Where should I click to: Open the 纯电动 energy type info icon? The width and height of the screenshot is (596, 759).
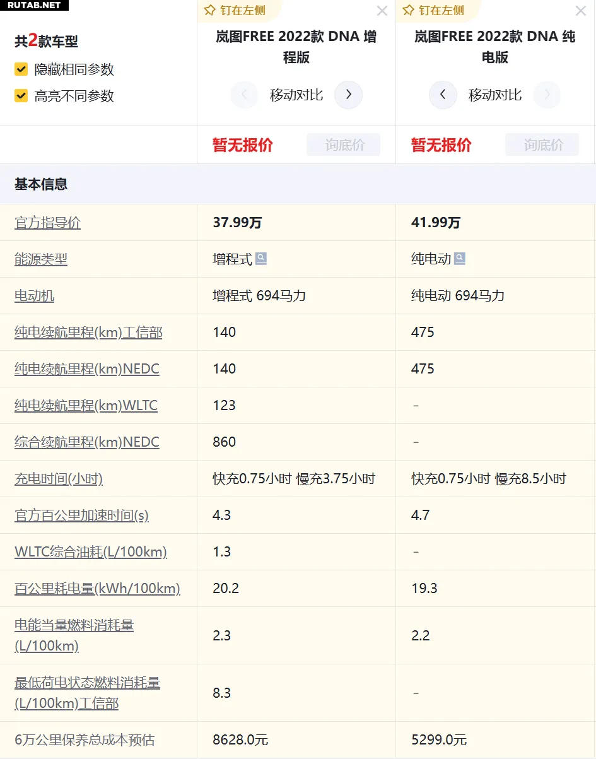(x=460, y=259)
